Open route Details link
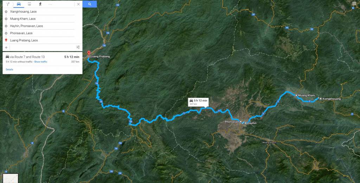 tap(9, 69)
